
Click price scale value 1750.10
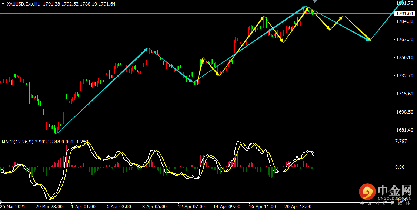click(404, 58)
